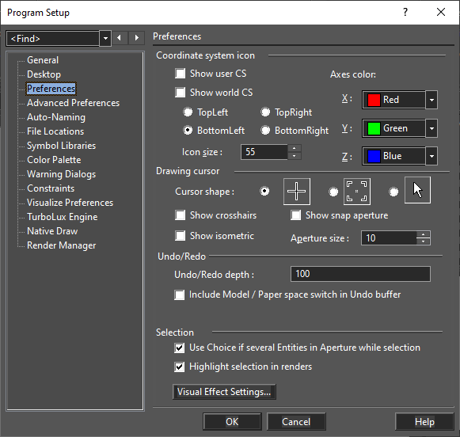Select the TopRight radio button
460x437 pixels.
(x=265, y=112)
